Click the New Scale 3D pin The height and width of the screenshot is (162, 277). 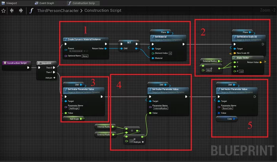[235, 53]
